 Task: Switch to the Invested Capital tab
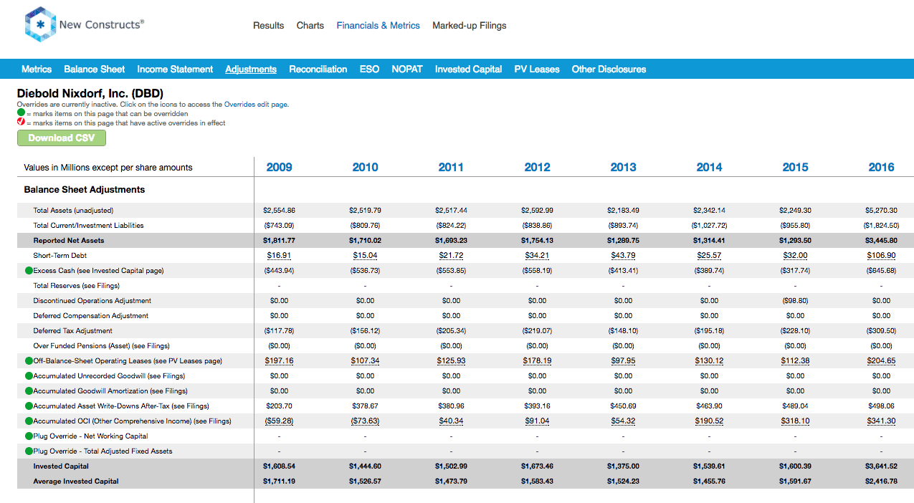click(468, 70)
